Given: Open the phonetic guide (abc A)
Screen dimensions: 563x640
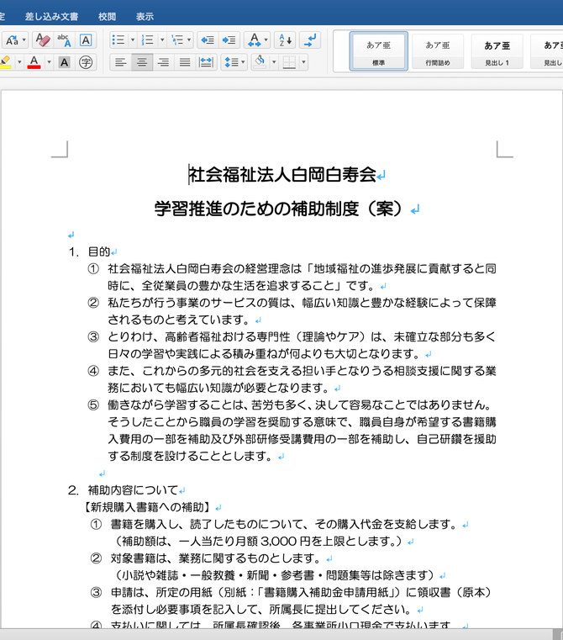Looking at the screenshot, I should [x=64, y=40].
